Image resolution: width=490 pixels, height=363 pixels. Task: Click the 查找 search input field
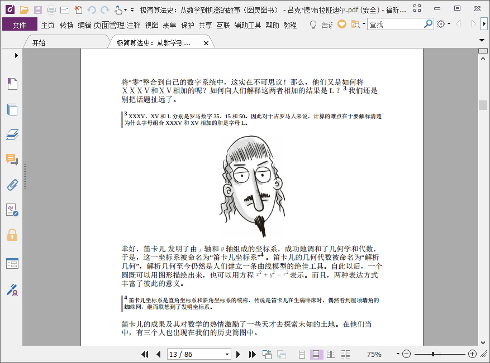[396, 24]
